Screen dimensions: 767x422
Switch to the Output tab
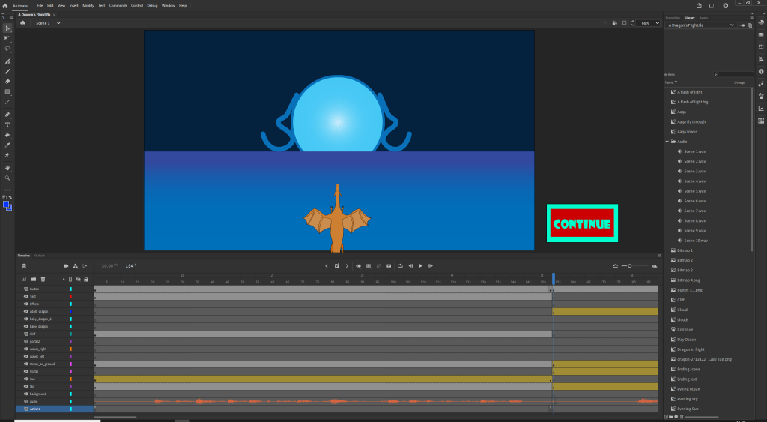[x=40, y=256]
